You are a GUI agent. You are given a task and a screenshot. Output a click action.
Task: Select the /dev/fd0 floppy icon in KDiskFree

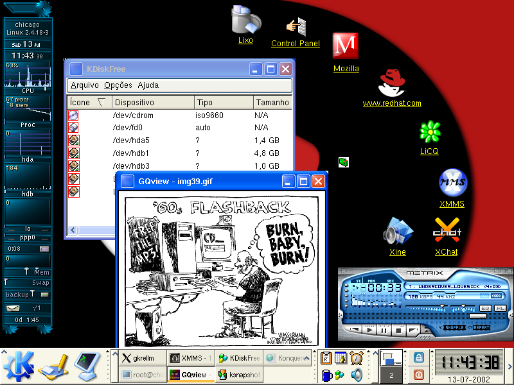click(73, 127)
